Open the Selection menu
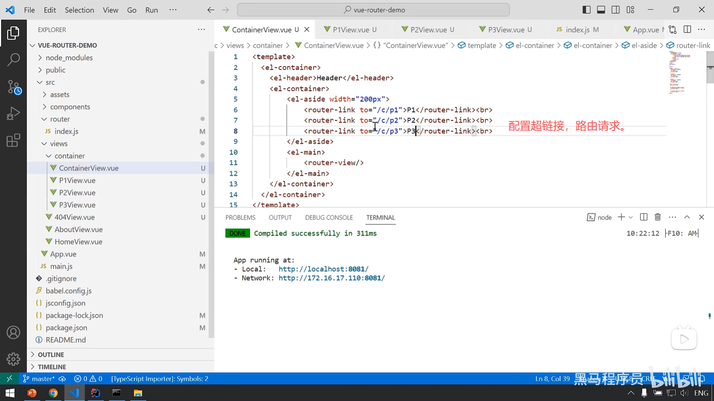Screen dimensions: 714x401 (x=79, y=10)
